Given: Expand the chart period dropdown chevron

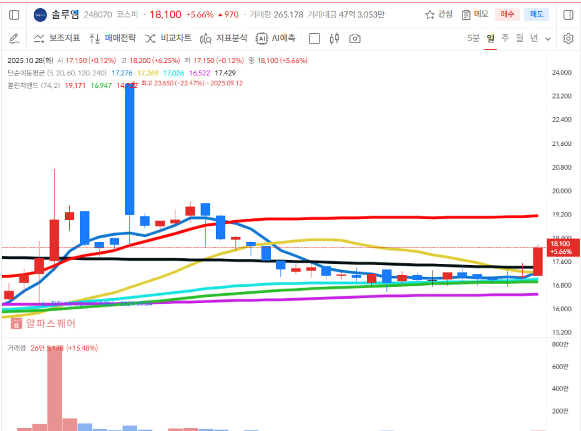Looking at the screenshot, I should coord(548,39).
